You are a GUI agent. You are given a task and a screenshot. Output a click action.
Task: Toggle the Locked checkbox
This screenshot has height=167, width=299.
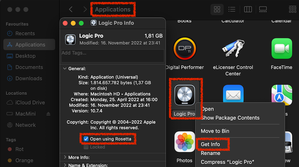[86, 147]
